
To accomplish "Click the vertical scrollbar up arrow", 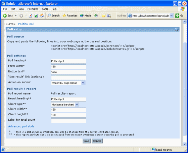I will 185,22.
